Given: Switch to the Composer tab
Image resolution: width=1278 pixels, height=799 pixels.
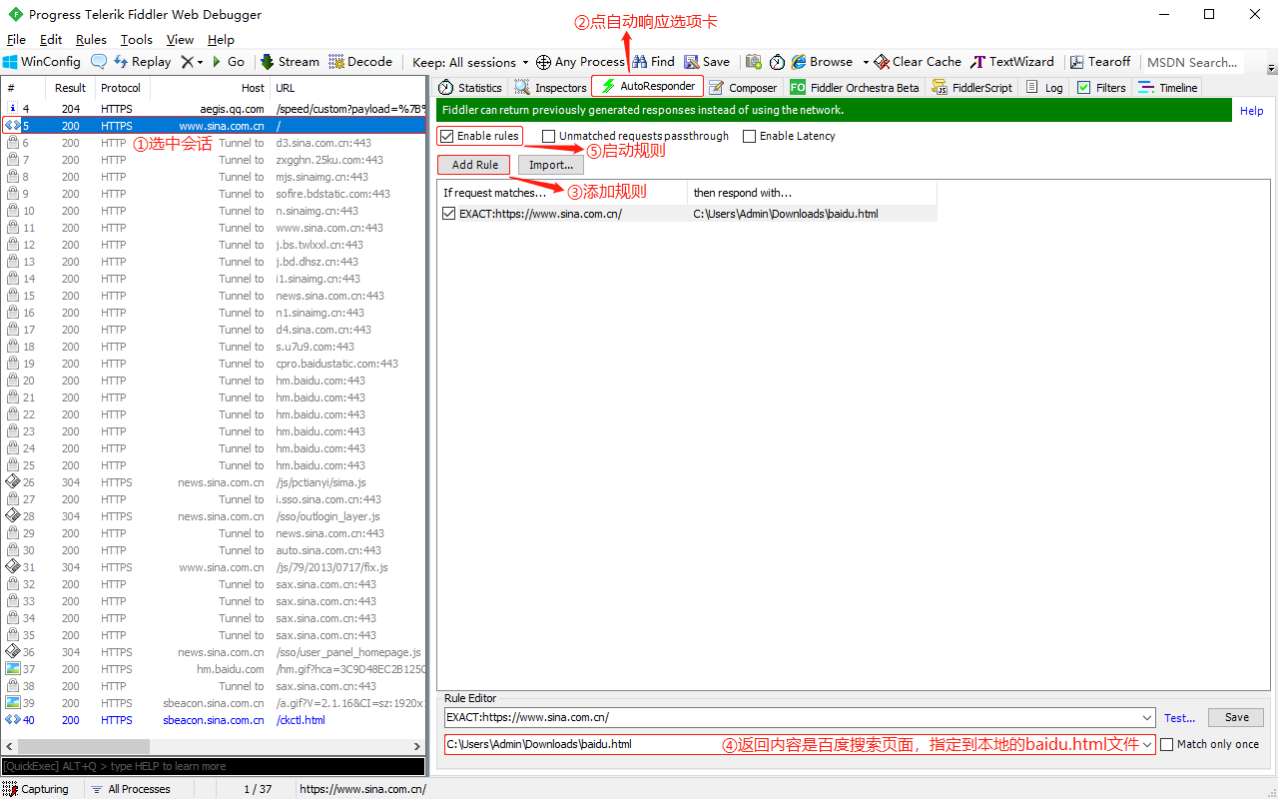Looking at the screenshot, I should (743, 88).
